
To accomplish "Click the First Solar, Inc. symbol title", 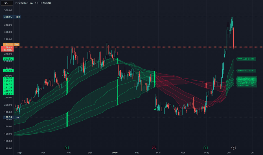I will [33, 3].
